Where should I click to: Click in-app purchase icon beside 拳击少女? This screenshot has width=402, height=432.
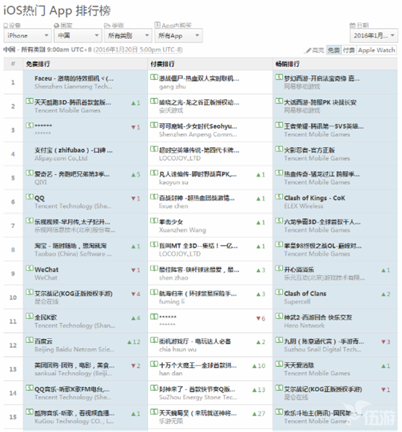pyautogui.click(x=154, y=221)
